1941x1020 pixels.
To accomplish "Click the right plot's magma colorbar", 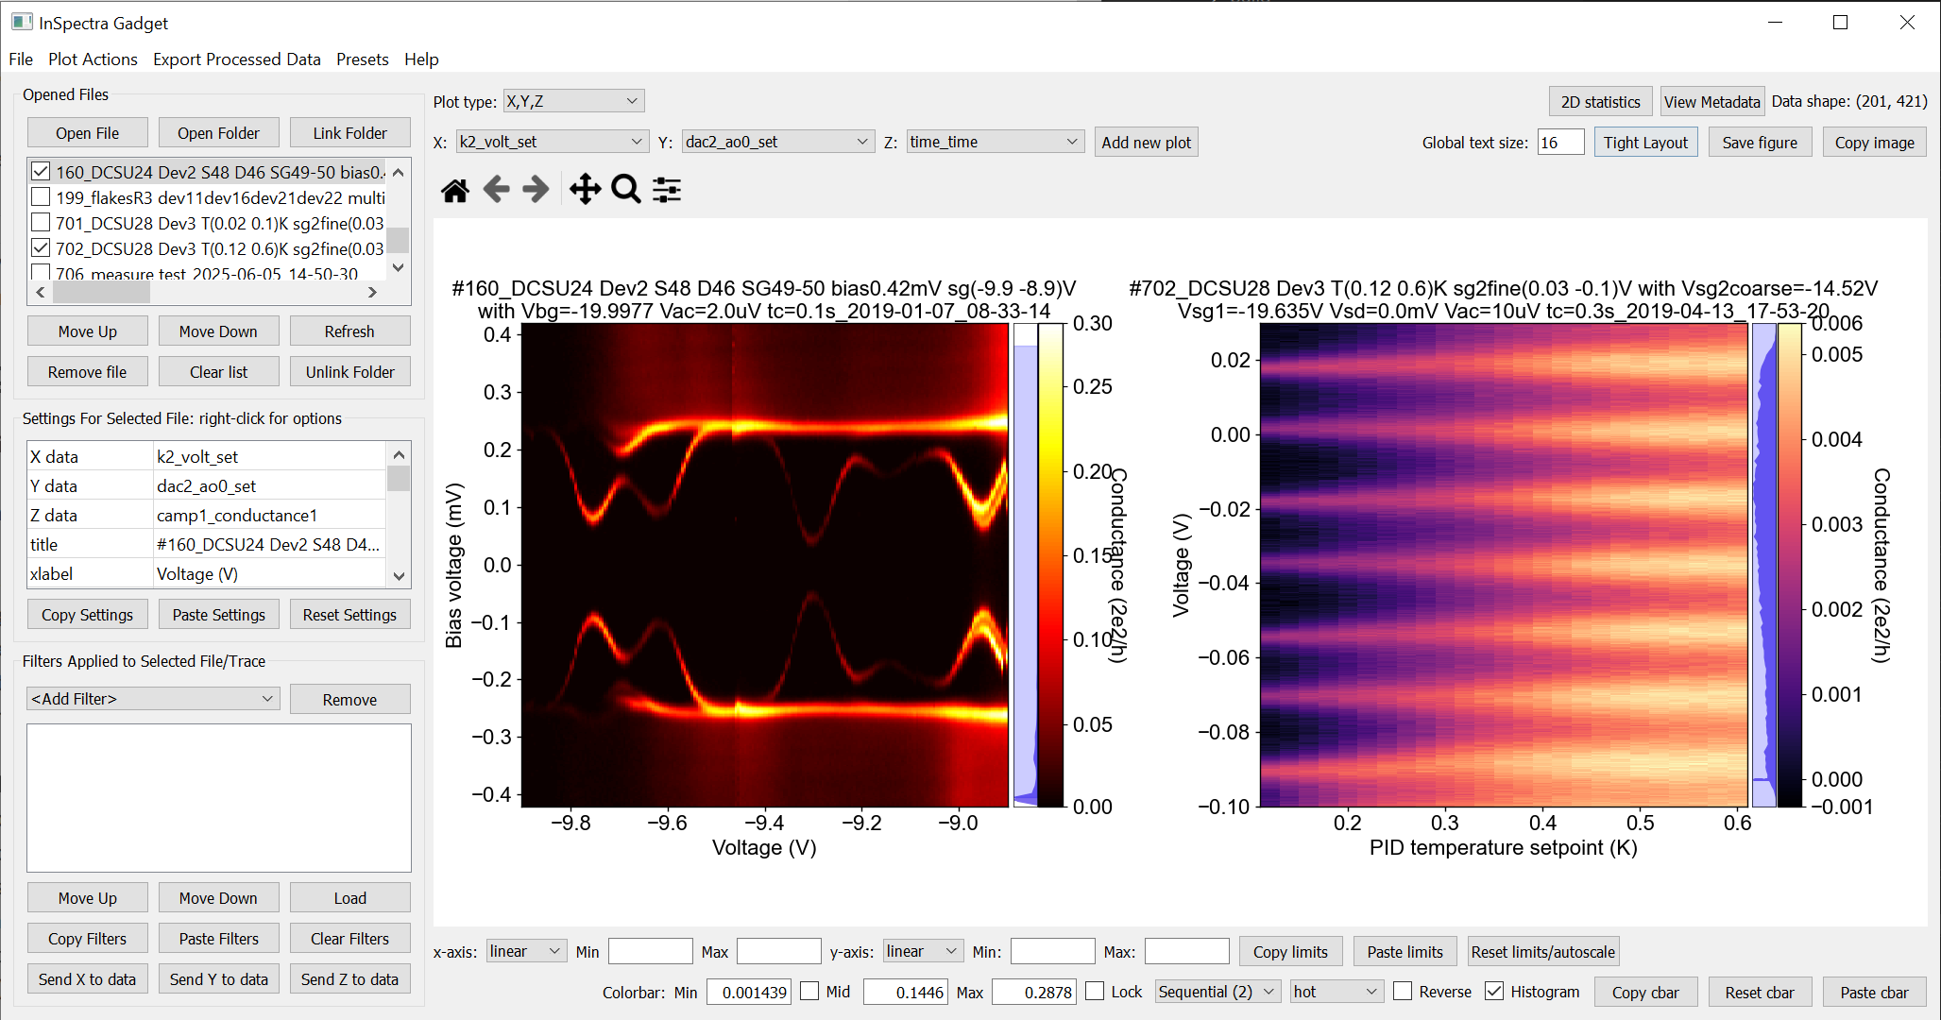I will pos(1790,565).
